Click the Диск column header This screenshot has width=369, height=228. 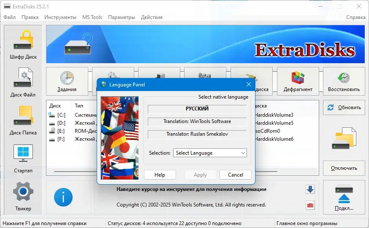click(x=55, y=106)
